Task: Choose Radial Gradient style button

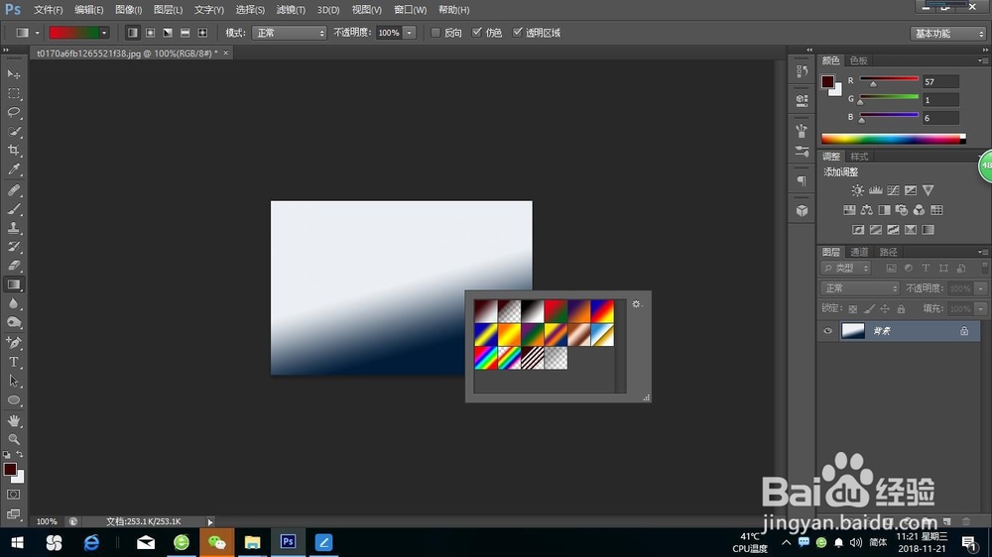Action: (150, 33)
